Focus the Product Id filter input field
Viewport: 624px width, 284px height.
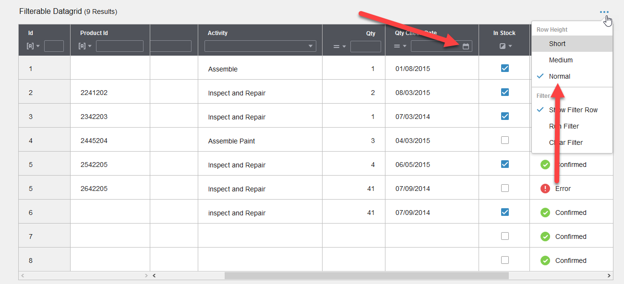tap(120, 46)
